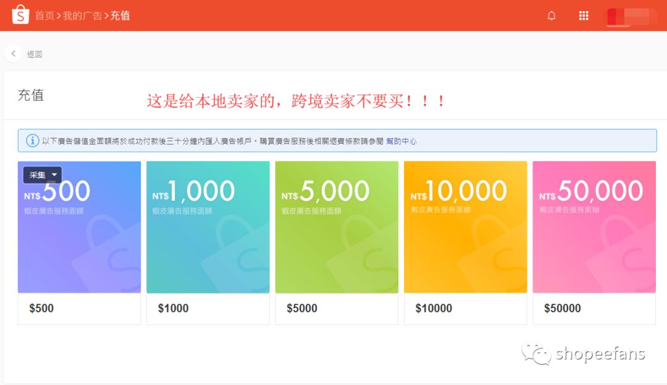This screenshot has height=385, width=667.
Task: Open the notifications bell icon
Action: coord(552,15)
